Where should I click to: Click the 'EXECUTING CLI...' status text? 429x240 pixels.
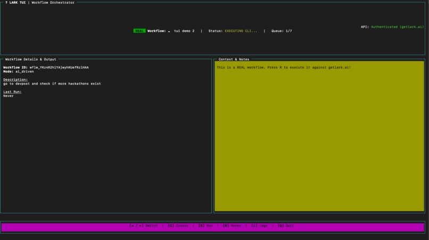tap(241, 31)
